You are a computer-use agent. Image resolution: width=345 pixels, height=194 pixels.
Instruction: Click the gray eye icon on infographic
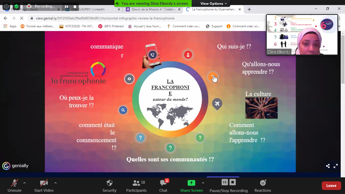[129, 79]
